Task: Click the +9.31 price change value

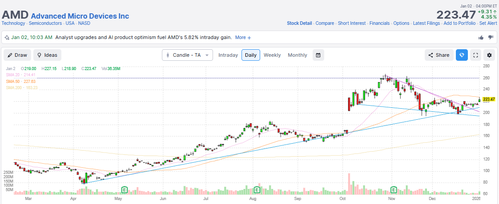Action: coord(487,12)
